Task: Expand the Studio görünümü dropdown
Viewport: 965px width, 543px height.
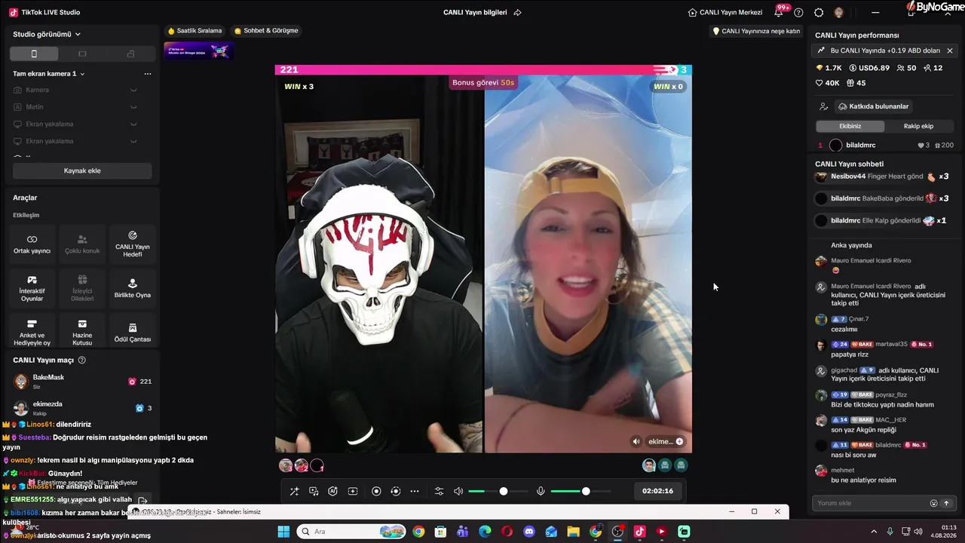Action: [47, 34]
